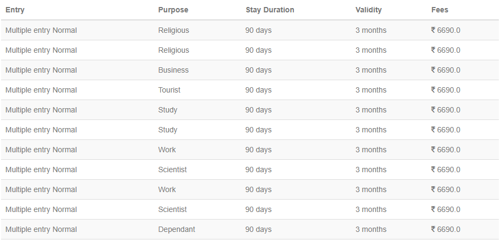Select 90 days in the Tourist row
Image resolution: width=501 pixels, height=240 pixels.
[258, 90]
